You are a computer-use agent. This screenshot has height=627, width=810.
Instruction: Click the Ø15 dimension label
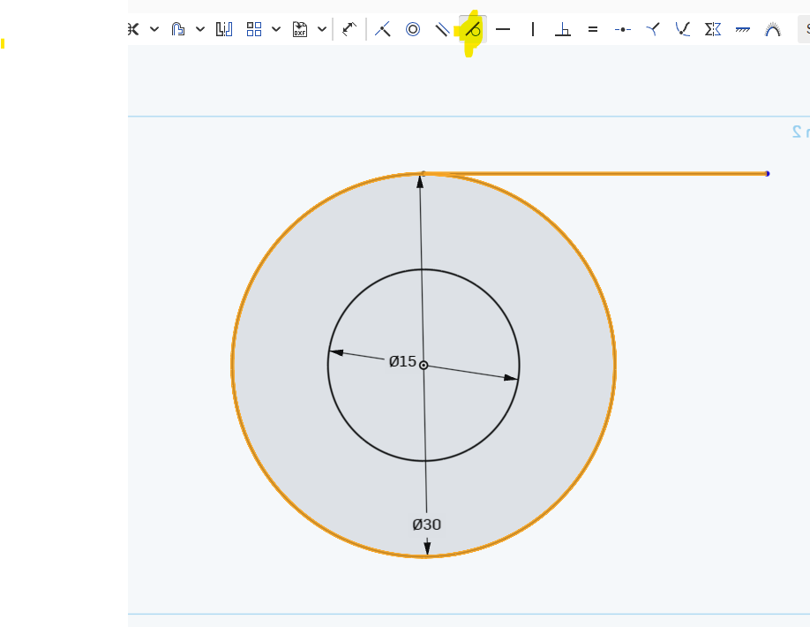[x=402, y=361]
